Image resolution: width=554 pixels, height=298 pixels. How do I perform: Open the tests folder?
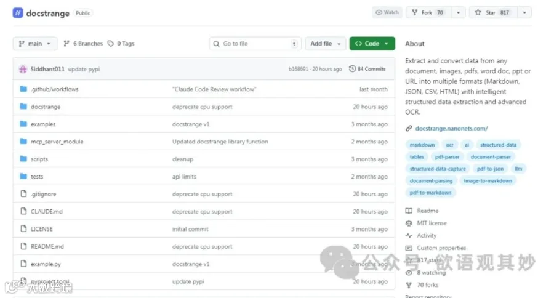click(37, 176)
